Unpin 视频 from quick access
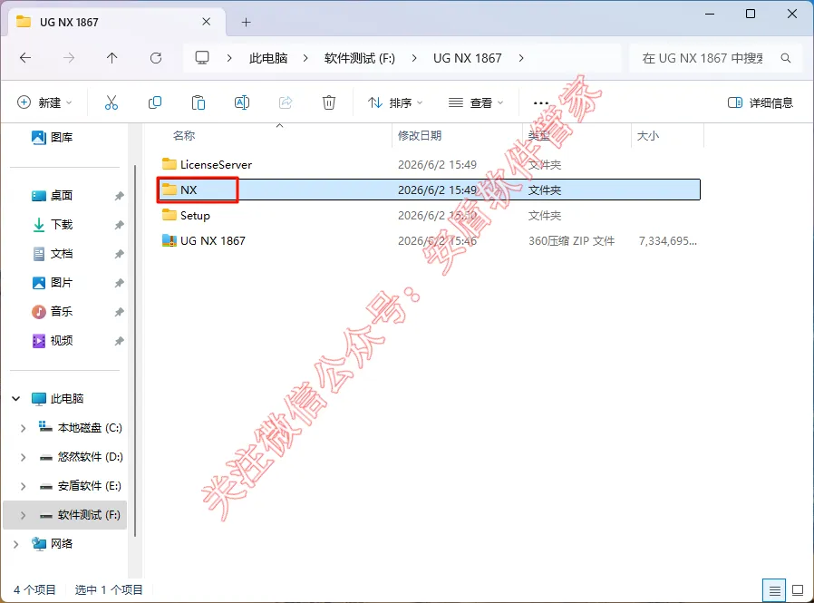Image resolution: width=814 pixels, height=603 pixels. pyautogui.click(x=119, y=341)
